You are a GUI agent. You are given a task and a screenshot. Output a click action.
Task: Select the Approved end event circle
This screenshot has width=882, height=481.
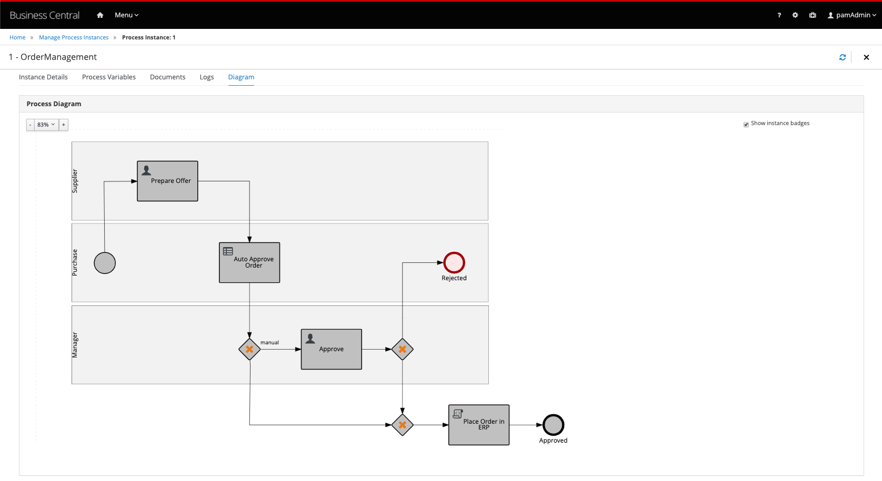click(554, 425)
